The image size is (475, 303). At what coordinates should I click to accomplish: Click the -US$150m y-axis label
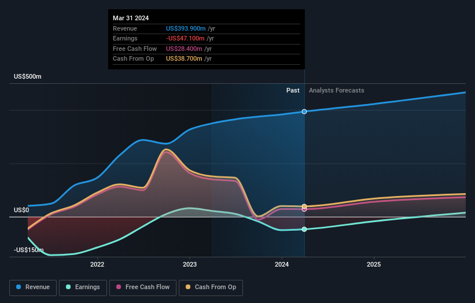(28, 250)
